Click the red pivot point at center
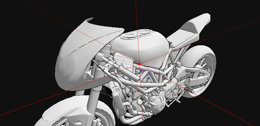This screenshot has height=126, width=260. pos(140,64)
